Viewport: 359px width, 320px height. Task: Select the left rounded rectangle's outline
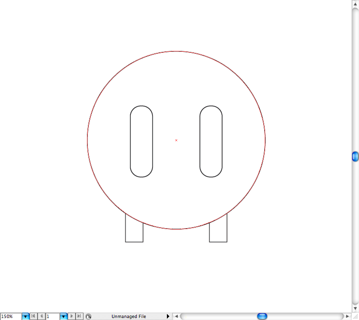point(130,141)
